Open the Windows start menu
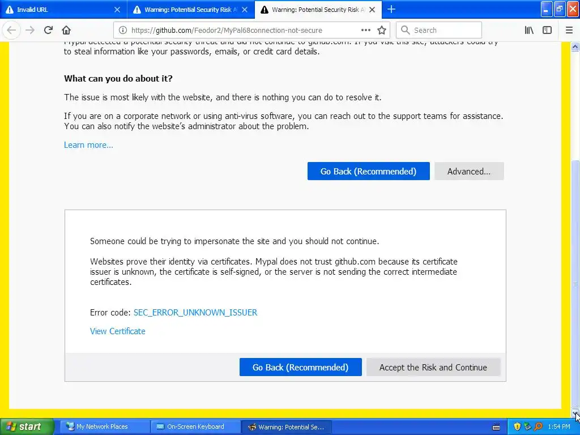Screen dimensions: 580x435 [27, 427]
